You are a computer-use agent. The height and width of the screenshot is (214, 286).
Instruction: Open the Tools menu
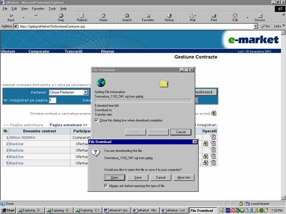(x=52, y=9)
